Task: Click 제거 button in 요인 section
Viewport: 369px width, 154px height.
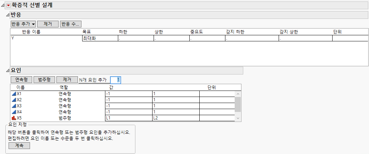Action: click(67, 79)
